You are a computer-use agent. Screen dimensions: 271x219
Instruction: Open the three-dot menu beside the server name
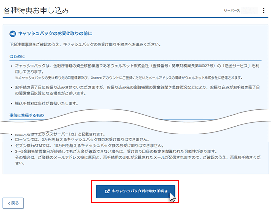[x=264, y=10]
